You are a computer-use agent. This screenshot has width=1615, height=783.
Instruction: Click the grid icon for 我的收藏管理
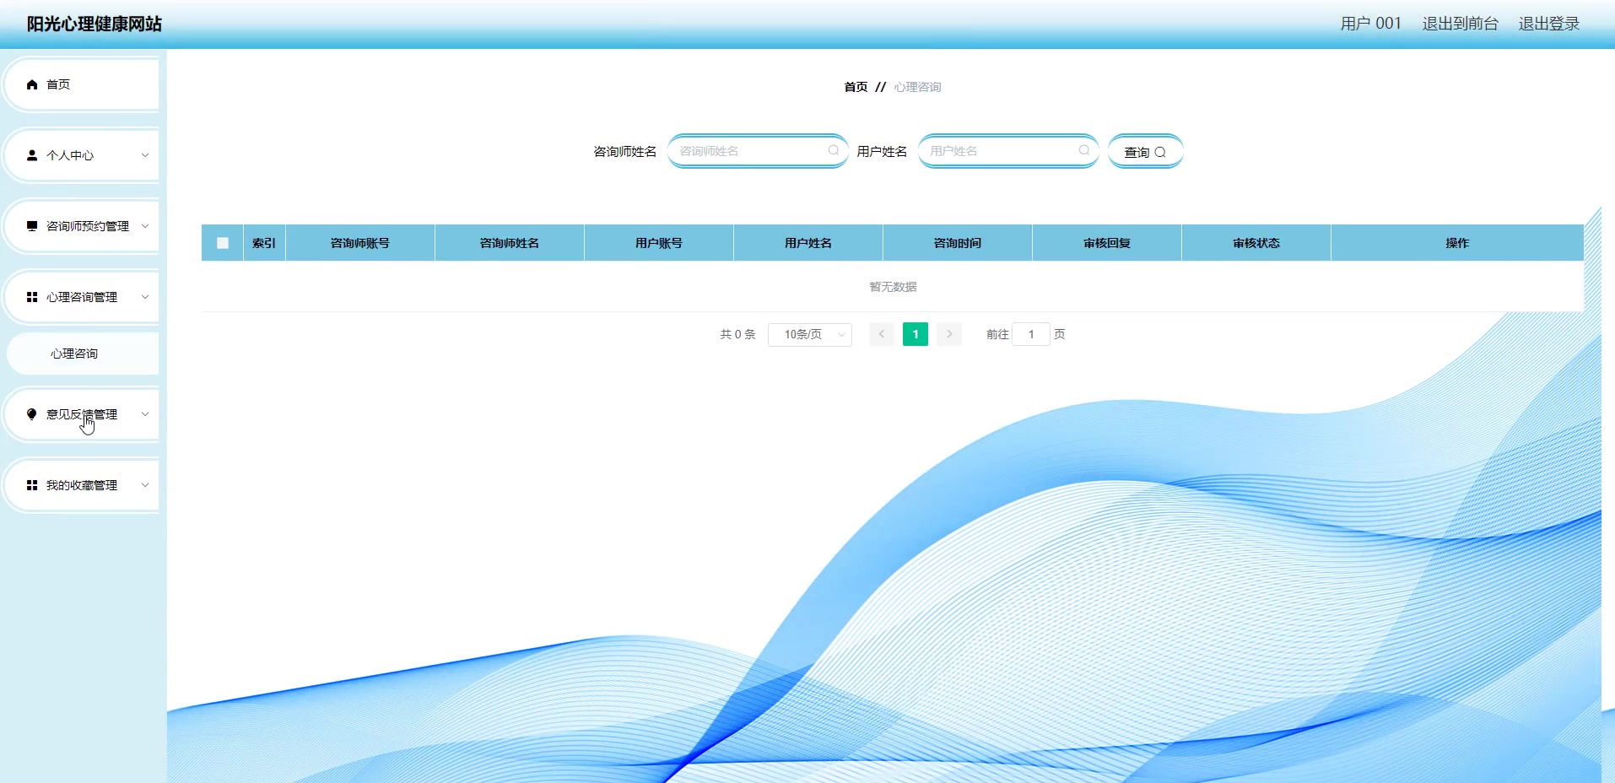click(x=32, y=485)
